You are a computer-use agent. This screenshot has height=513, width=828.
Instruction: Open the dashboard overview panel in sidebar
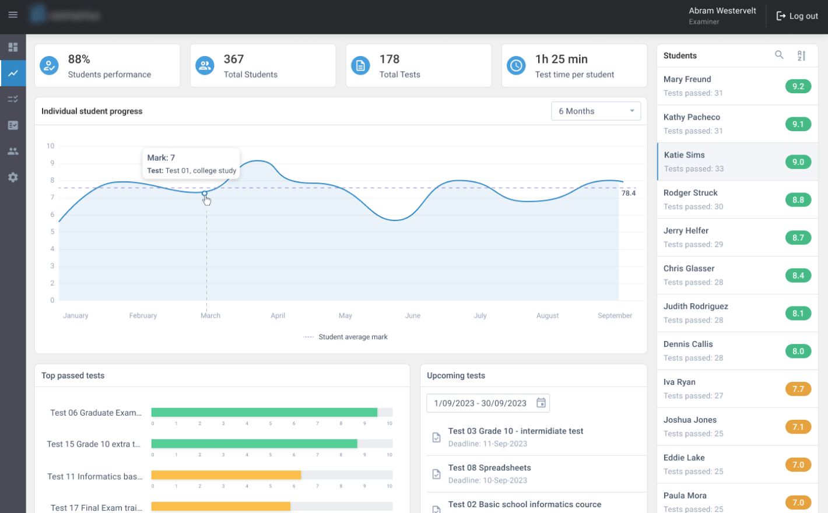13,47
